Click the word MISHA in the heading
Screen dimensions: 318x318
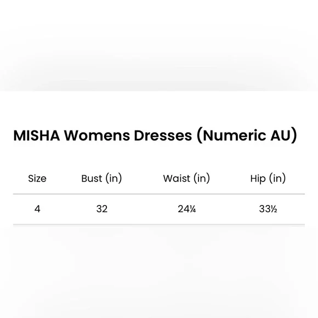pos(37,135)
